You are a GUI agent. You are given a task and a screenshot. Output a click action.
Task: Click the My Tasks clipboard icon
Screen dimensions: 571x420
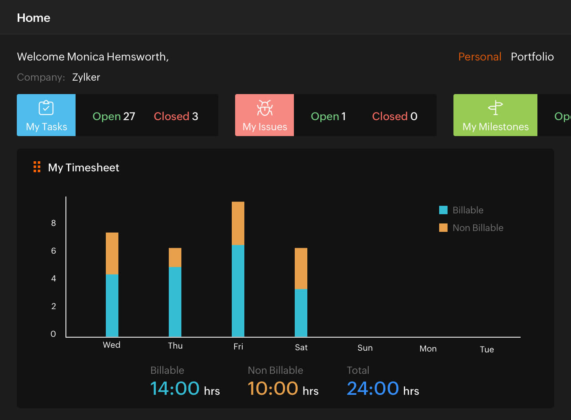tap(46, 108)
